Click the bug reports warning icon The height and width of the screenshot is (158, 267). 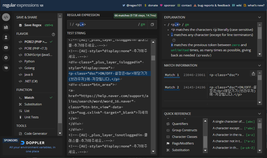pyautogui.click(x=195, y=5)
